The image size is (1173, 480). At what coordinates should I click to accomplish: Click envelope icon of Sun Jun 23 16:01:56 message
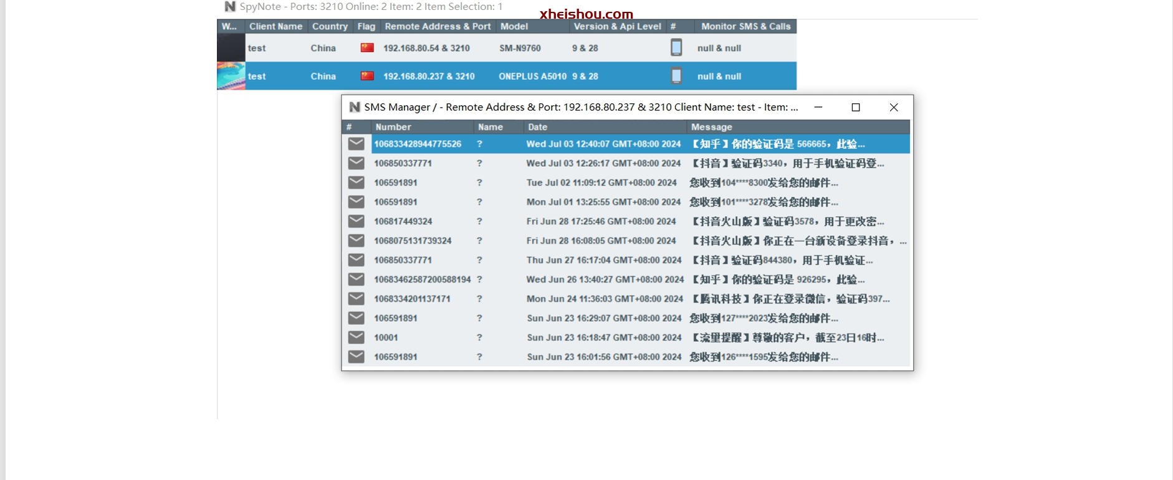point(356,356)
